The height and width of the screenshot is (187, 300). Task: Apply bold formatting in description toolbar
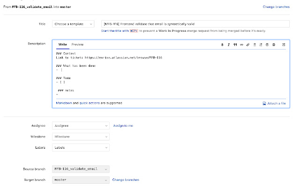tap(222, 45)
